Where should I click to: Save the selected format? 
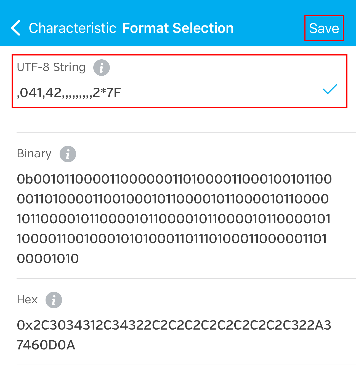click(x=324, y=28)
